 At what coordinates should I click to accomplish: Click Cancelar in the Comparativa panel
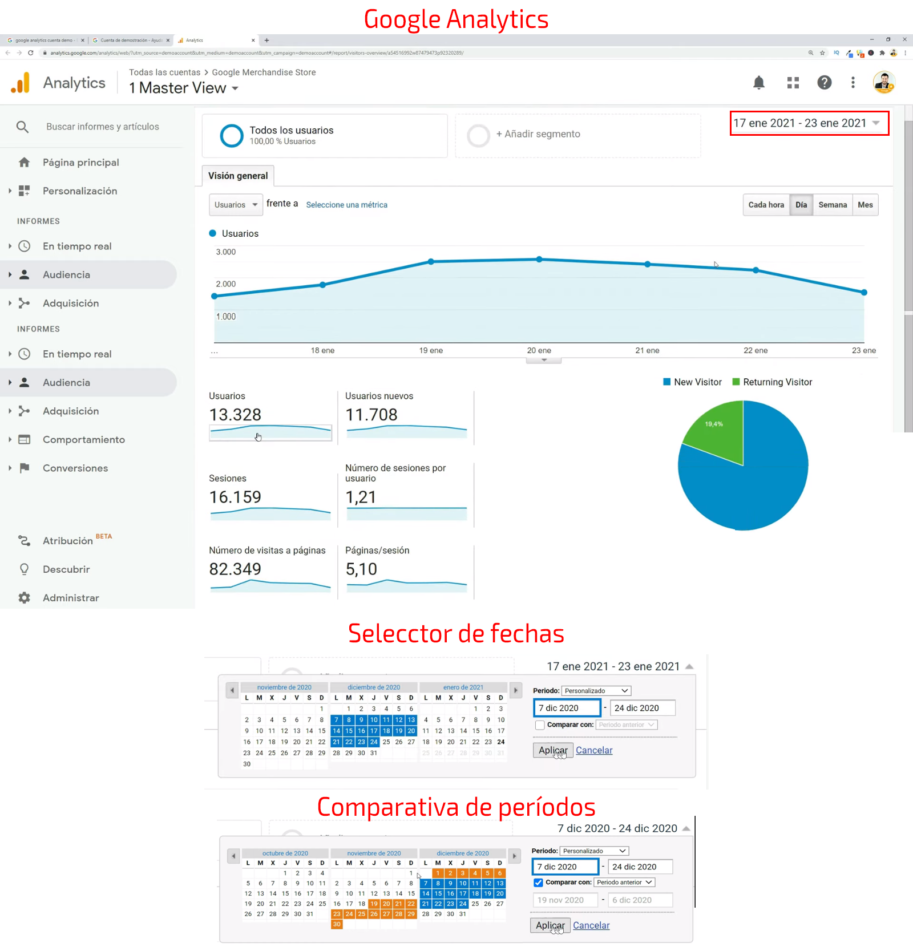click(x=591, y=925)
